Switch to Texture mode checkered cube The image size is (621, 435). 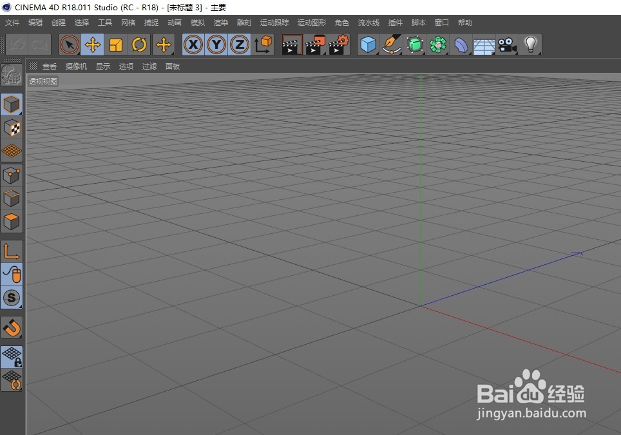click(x=12, y=128)
